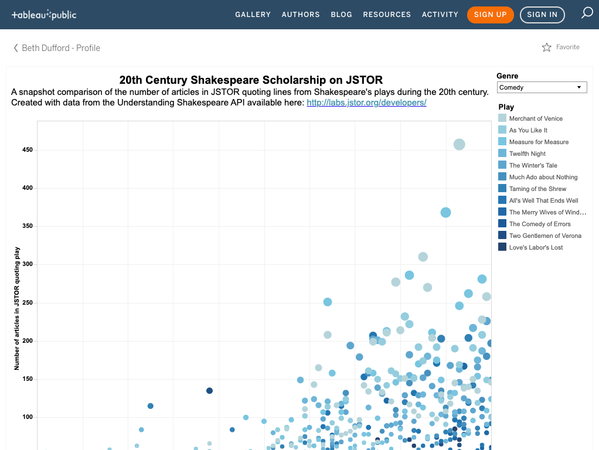
Task: Select As You Like It legend label
Action: 528,130
